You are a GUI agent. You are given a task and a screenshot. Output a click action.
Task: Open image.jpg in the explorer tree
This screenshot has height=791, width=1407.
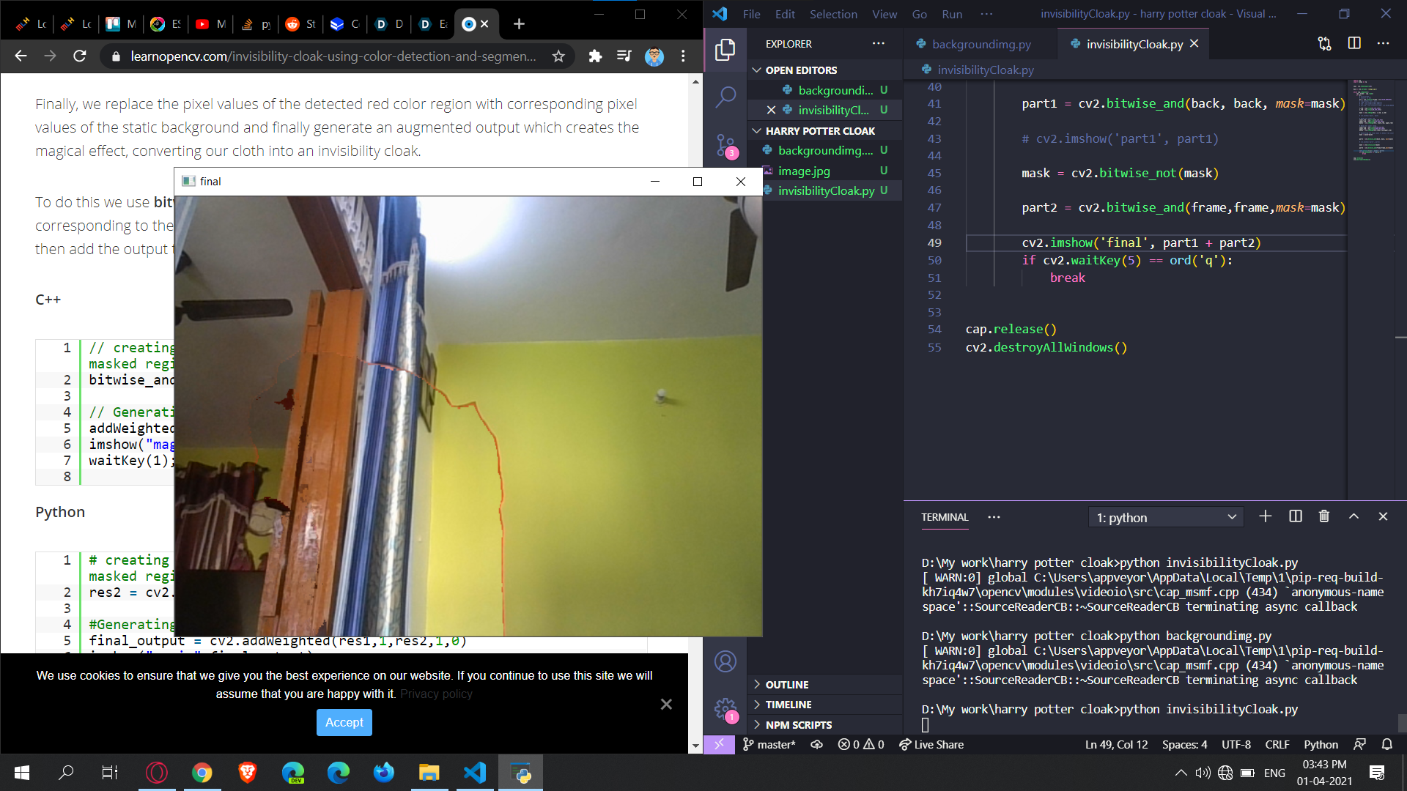pos(804,171)
